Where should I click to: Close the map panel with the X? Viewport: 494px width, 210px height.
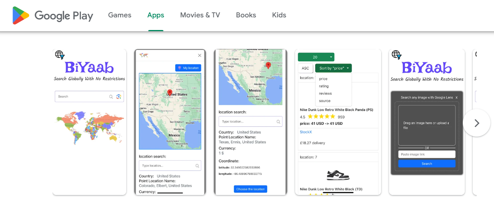tap(200, 55)
